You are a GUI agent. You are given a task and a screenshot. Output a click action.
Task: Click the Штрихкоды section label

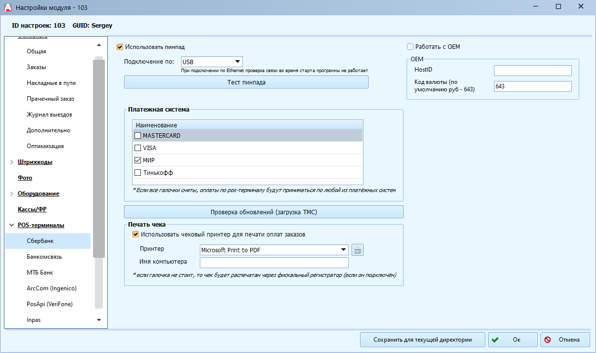pyautogui.click(x=35, y=162)
